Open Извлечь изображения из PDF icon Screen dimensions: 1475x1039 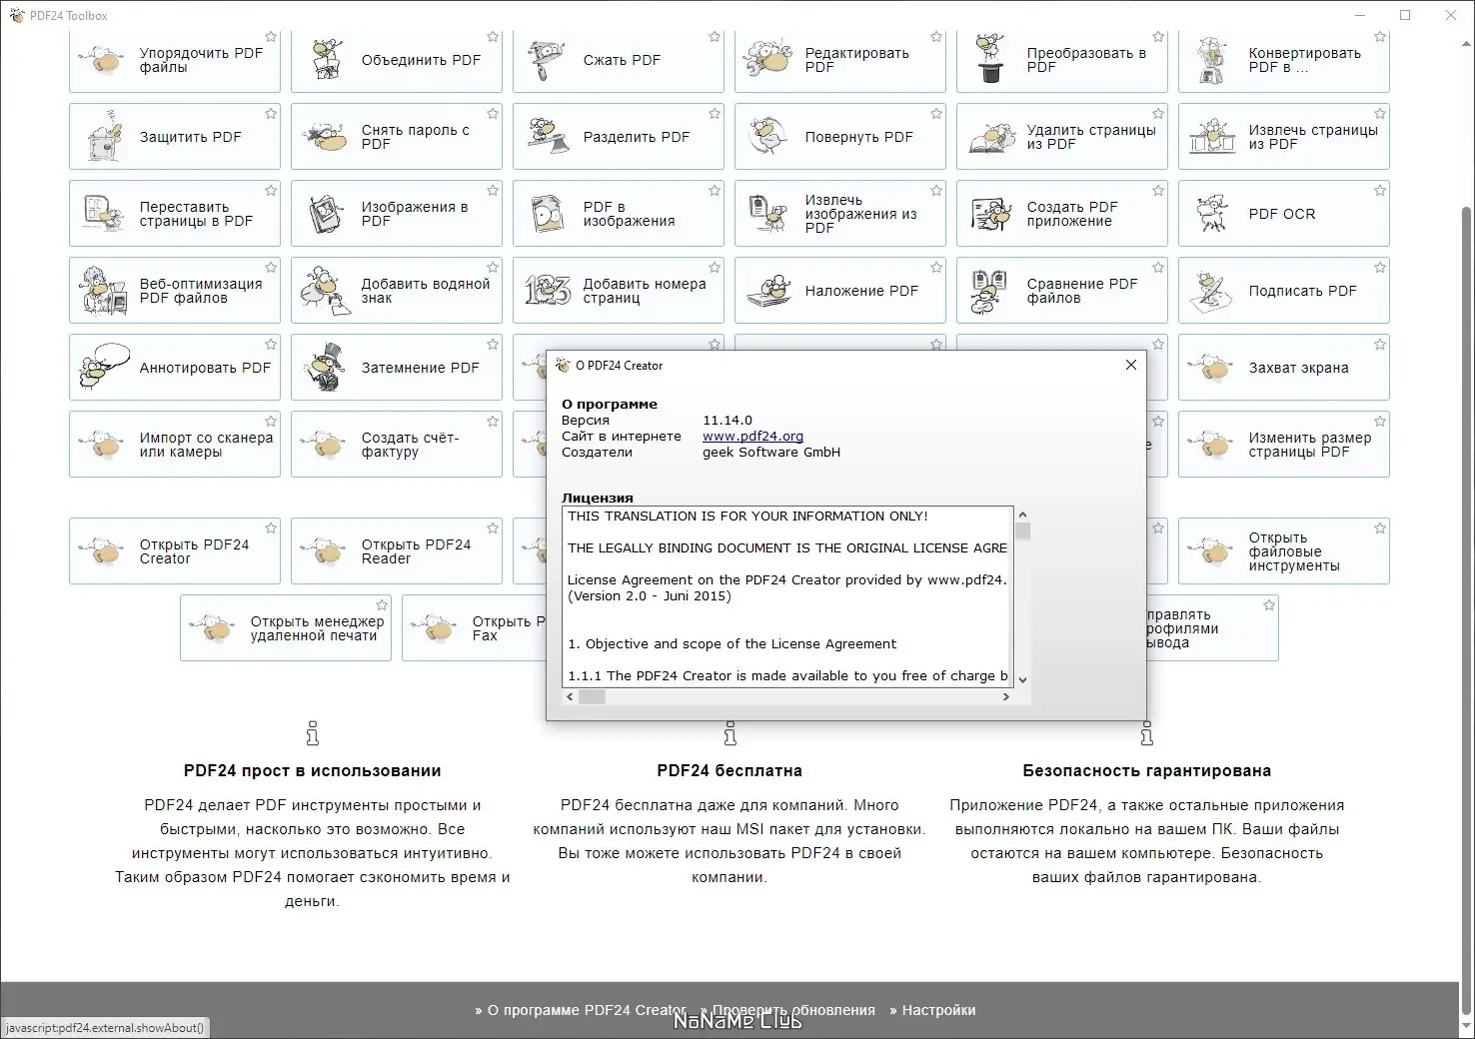pyautogui.click(x=769, y=214)
